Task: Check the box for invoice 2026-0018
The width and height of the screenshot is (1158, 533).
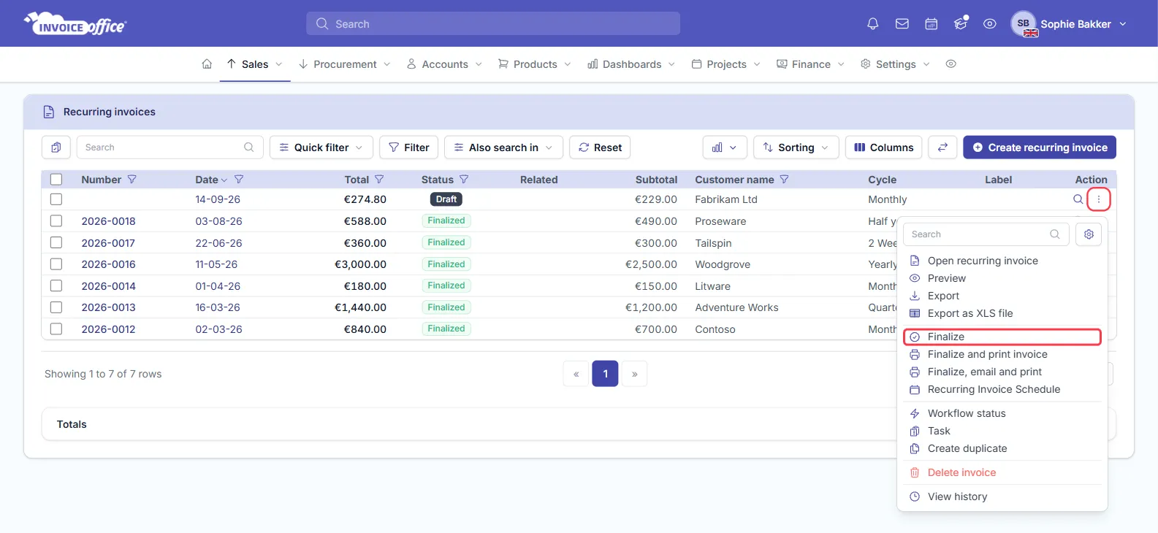Action: point(56,221)
